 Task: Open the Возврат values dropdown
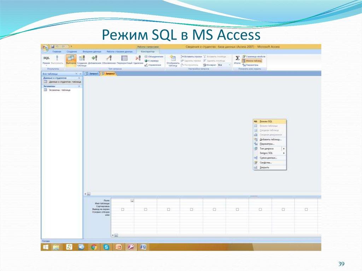pyautogui.click(x=230, y=64)
